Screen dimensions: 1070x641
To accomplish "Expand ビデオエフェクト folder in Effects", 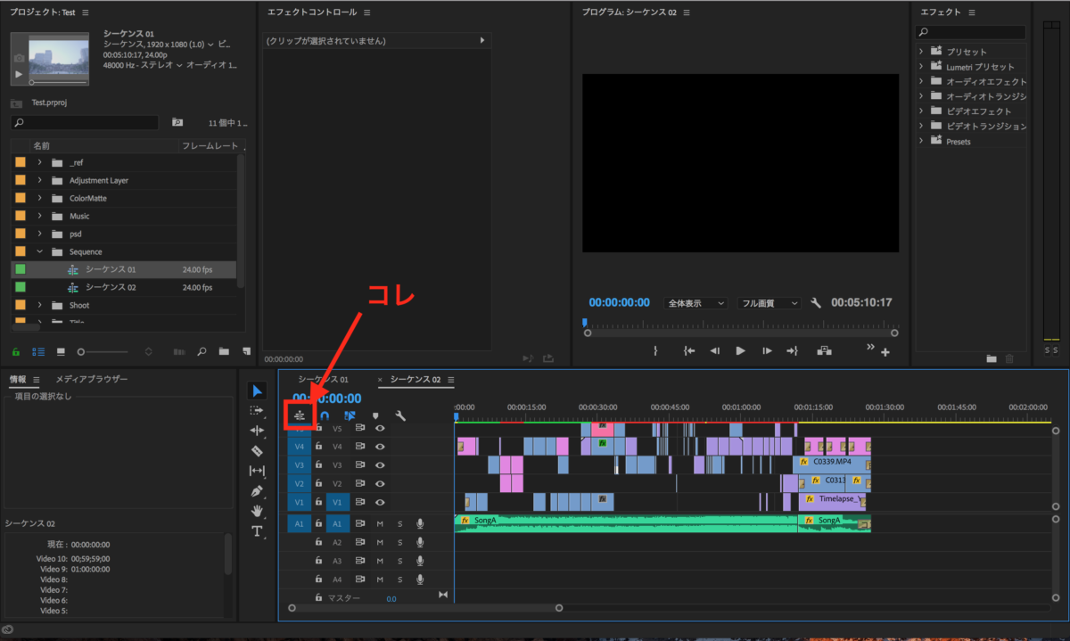I will (921, 111).
